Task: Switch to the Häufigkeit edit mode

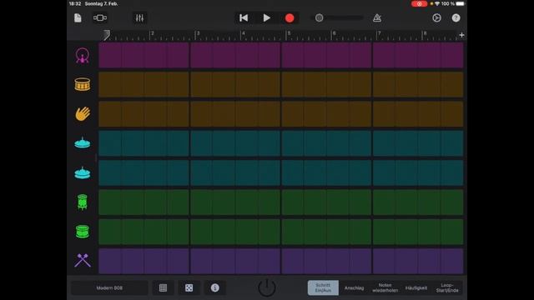Action: point(416,287)
